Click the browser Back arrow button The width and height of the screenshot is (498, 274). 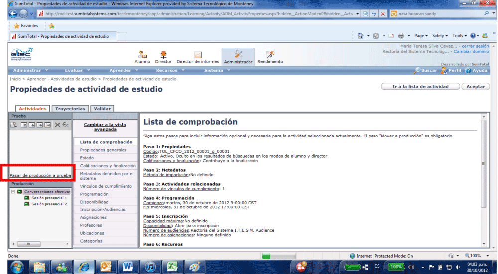(x=13, y=14)
